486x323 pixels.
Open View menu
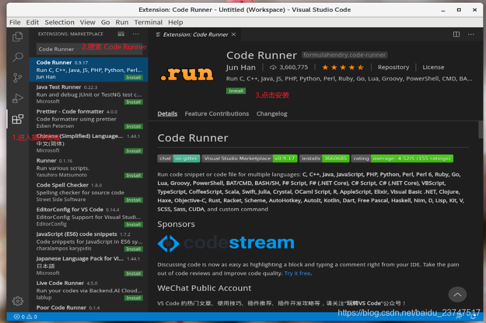[88, 23]
